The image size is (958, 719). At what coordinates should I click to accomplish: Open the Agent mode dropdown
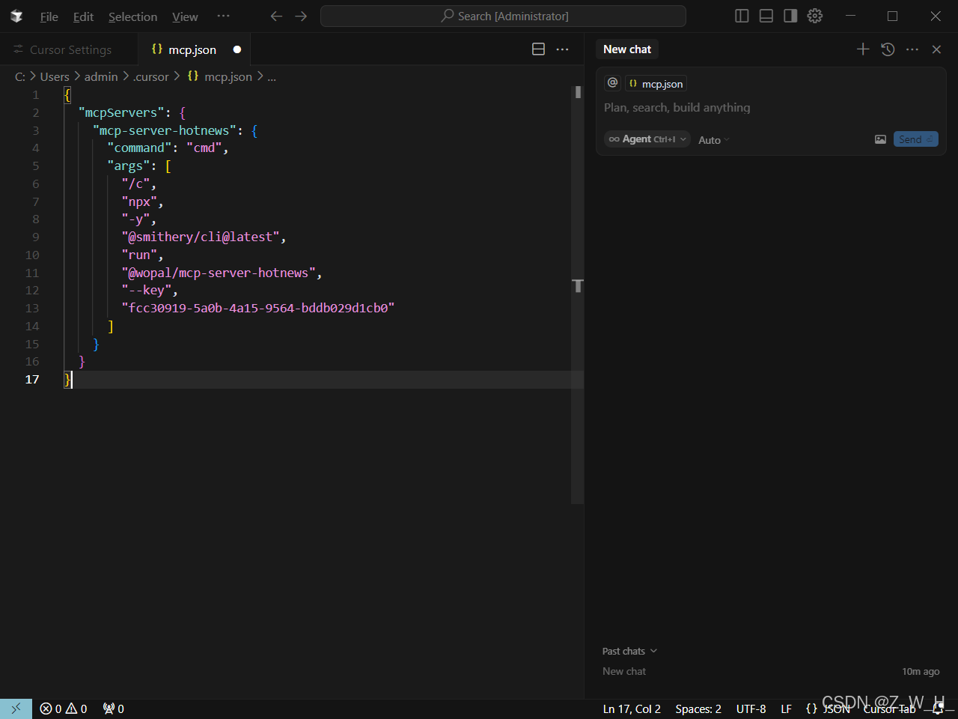coord(647,139)
